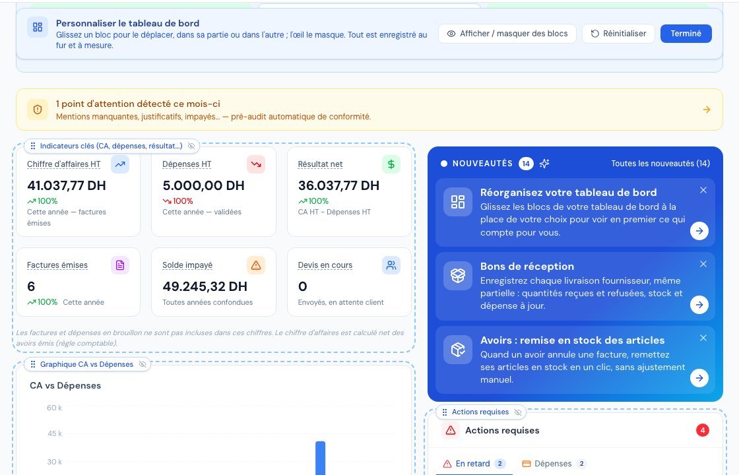Image resolution: width=739 pixels, height=475 pixels.
Task: Click the sparkle icon next to Nouveautés
Action: [x=544, y=164]
